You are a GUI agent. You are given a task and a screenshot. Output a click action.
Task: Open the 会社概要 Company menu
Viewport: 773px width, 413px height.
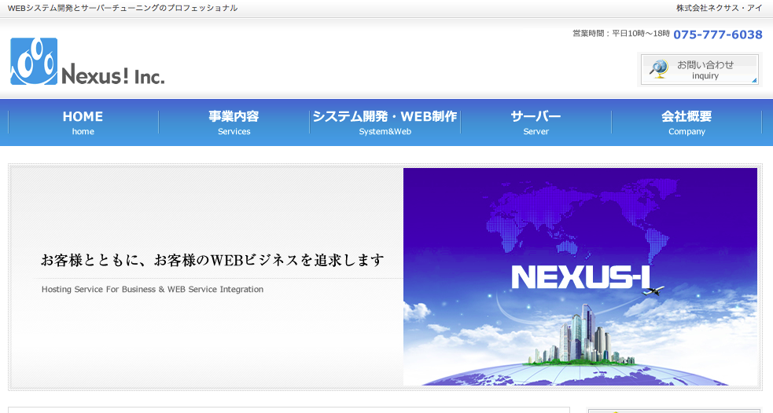tap(686, 122)
